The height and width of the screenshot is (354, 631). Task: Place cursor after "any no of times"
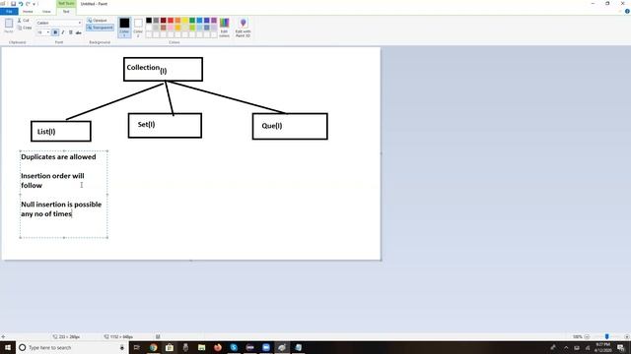pos(72,214)
